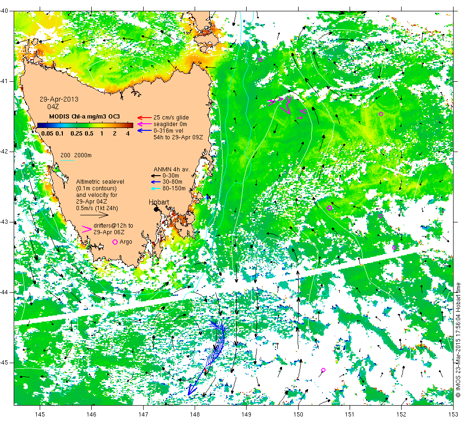Viewport: 463px width, 425px height.
Task: Click the Argo float circle near 151.8E 43.4S
Action: tap(394, 247)
